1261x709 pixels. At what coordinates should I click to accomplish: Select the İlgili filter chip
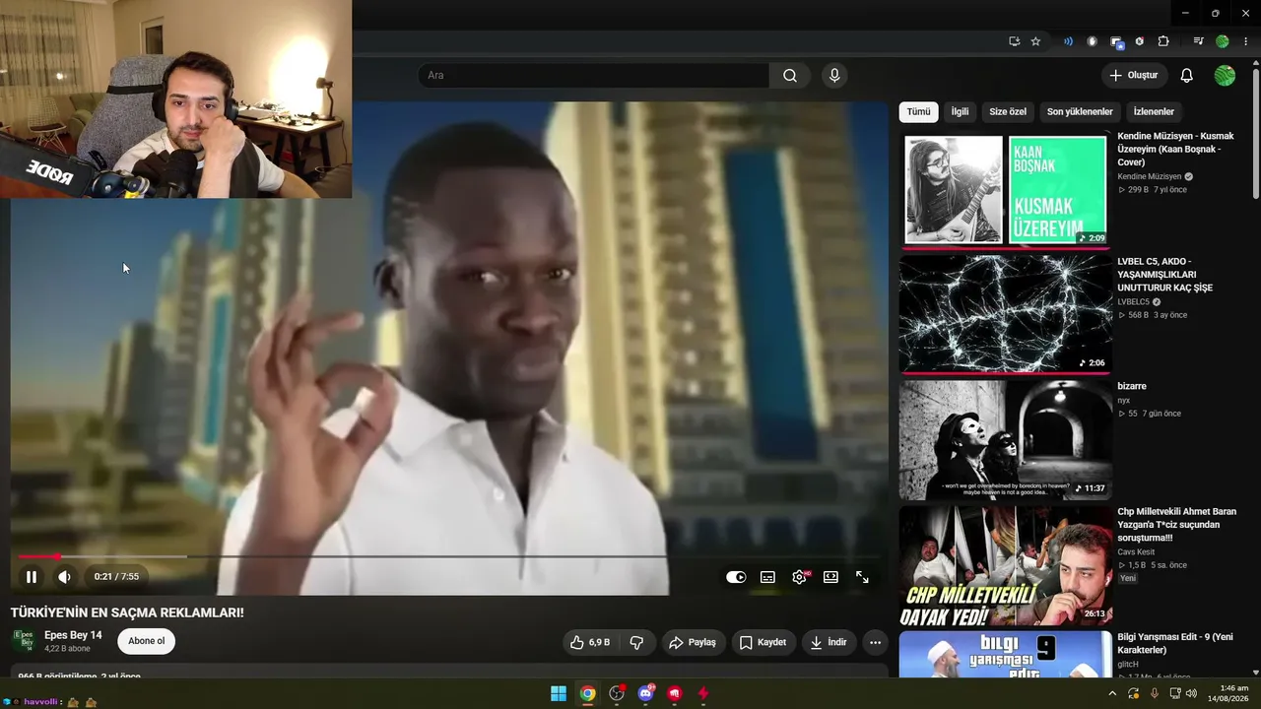960,112
